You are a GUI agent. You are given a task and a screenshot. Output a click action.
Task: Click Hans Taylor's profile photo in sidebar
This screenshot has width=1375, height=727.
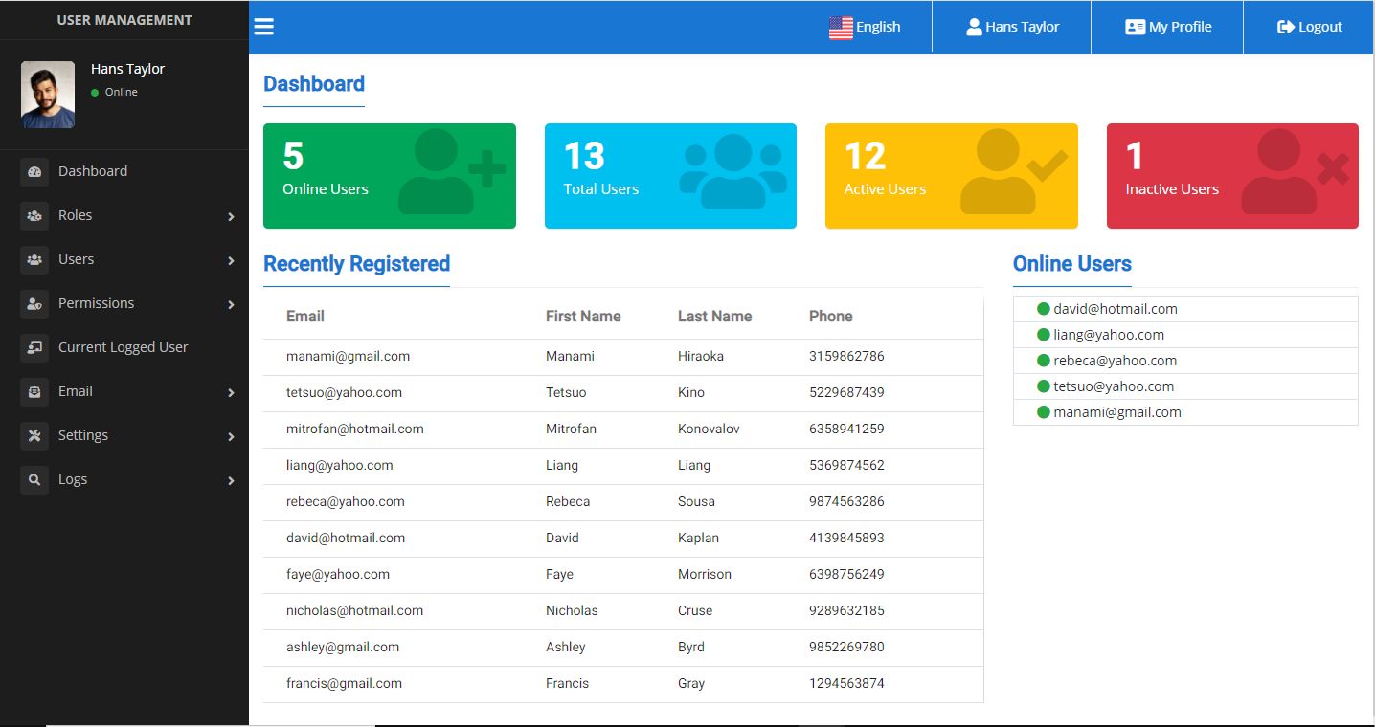click(x=48, y=95)
